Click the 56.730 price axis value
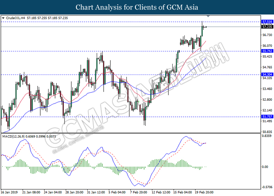The width and height of the screenshot is (274, 196). (x=267, y=35)
